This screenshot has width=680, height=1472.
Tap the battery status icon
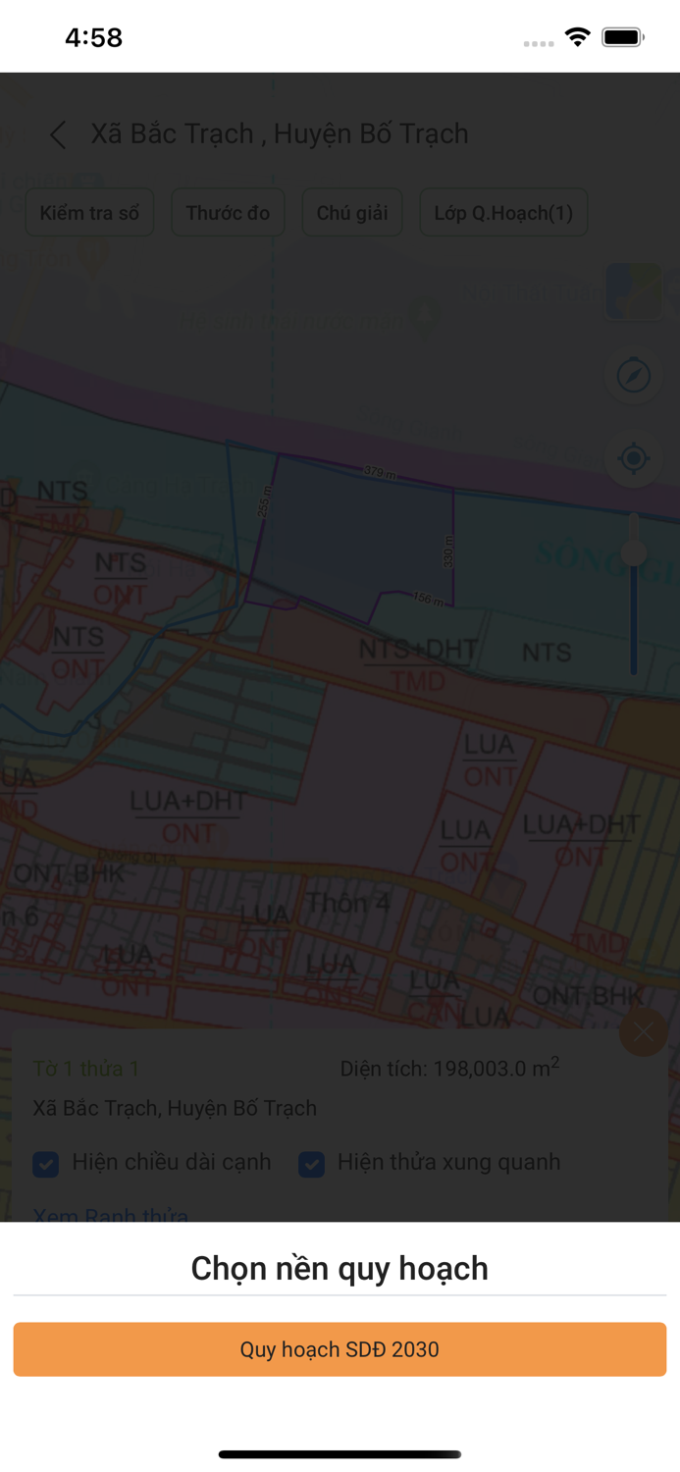622,37
